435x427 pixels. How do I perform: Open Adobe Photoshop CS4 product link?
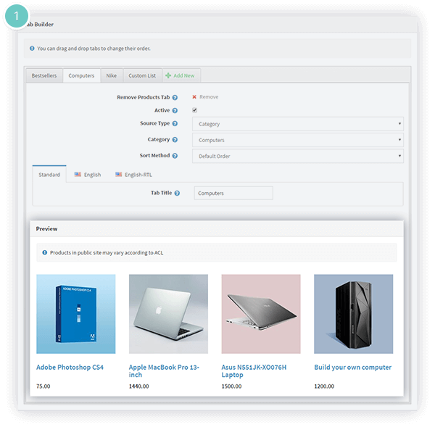[x=70, y=368]
